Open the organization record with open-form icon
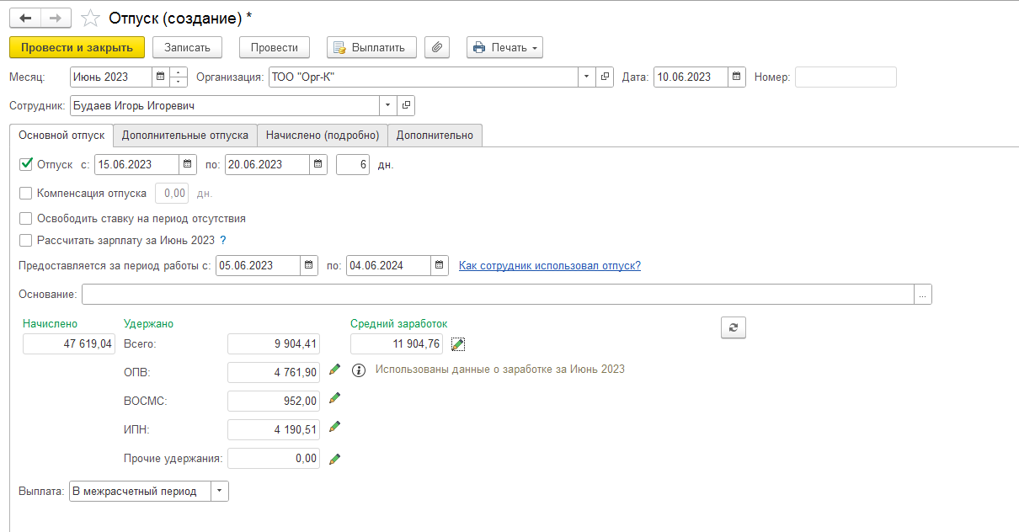This screenshot has width=1019, height=532. pos(605,77)
